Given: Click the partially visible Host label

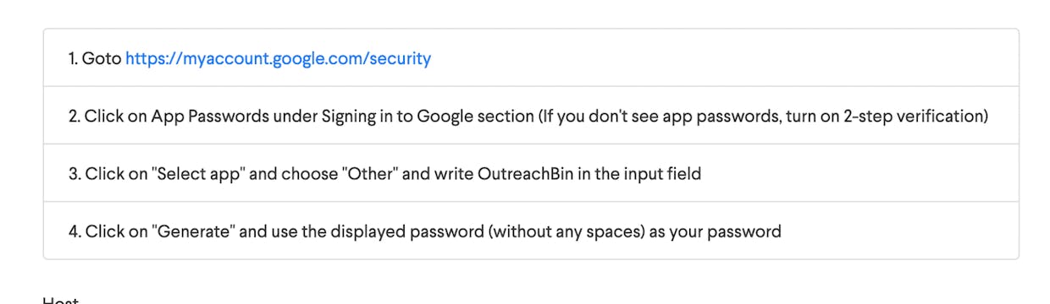Looking at the screenshot, I should pyautogui.click(x=60, y=300).
